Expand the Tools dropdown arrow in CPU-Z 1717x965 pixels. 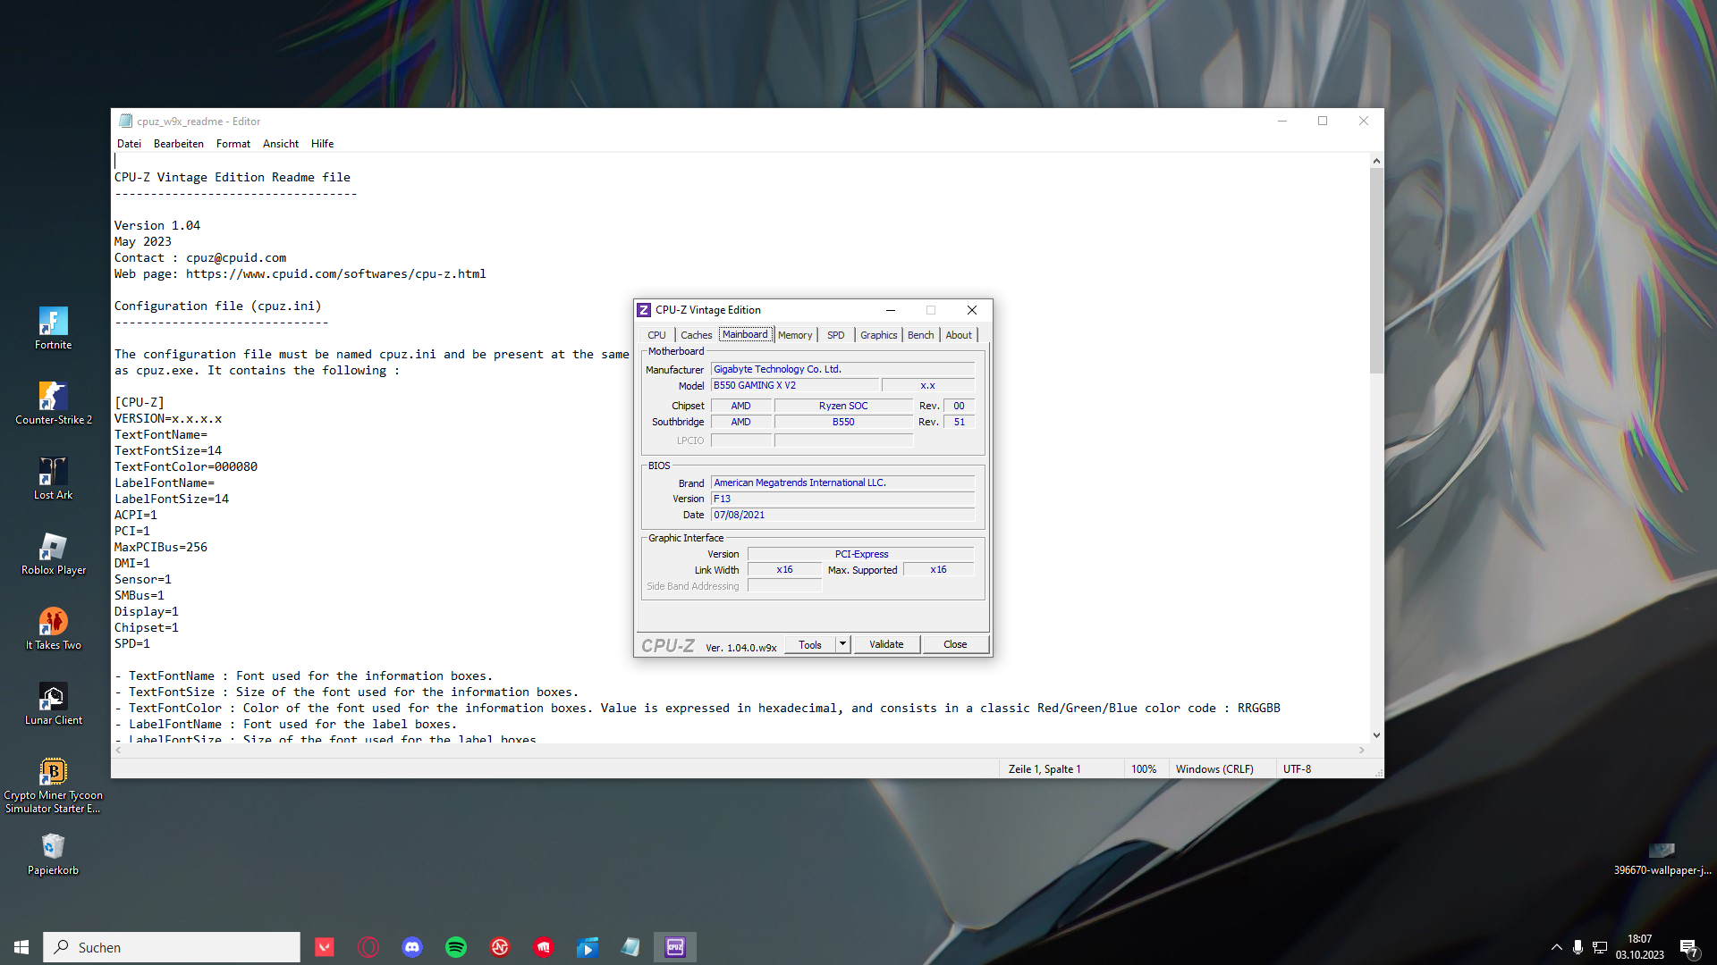pos(842,644)
